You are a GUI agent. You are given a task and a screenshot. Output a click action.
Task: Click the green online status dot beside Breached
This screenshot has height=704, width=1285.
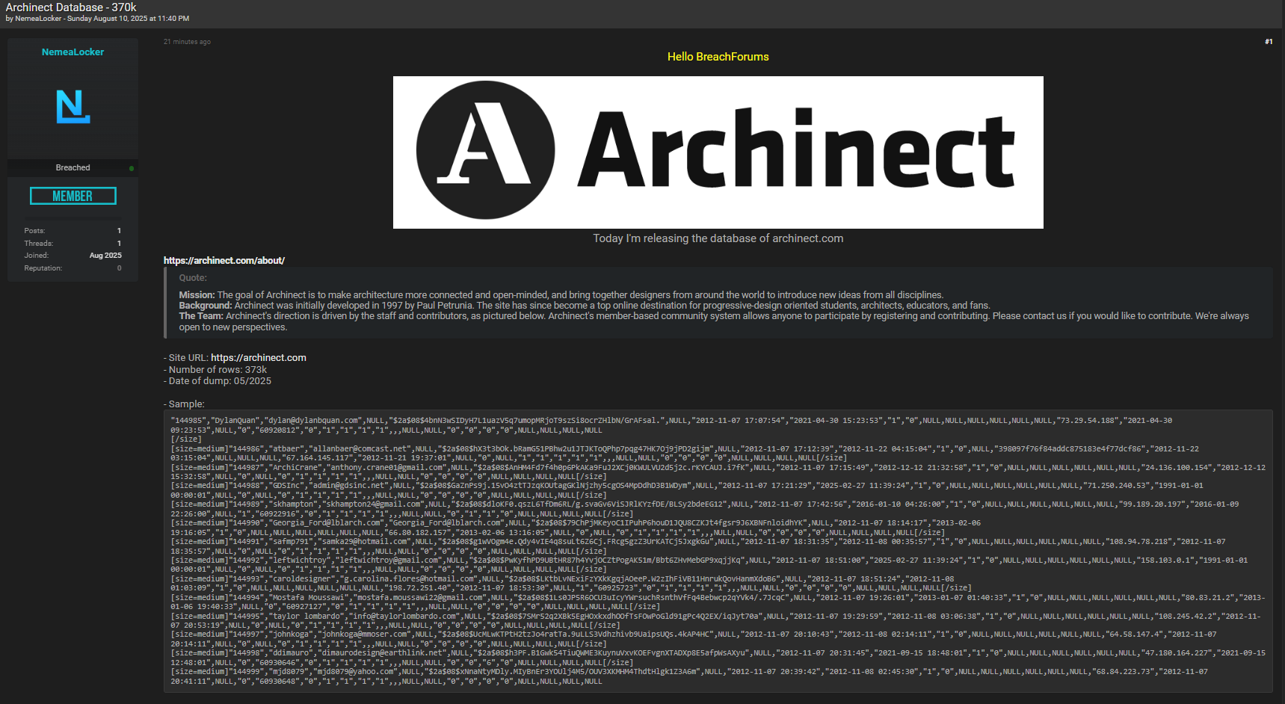pos(132,167)
